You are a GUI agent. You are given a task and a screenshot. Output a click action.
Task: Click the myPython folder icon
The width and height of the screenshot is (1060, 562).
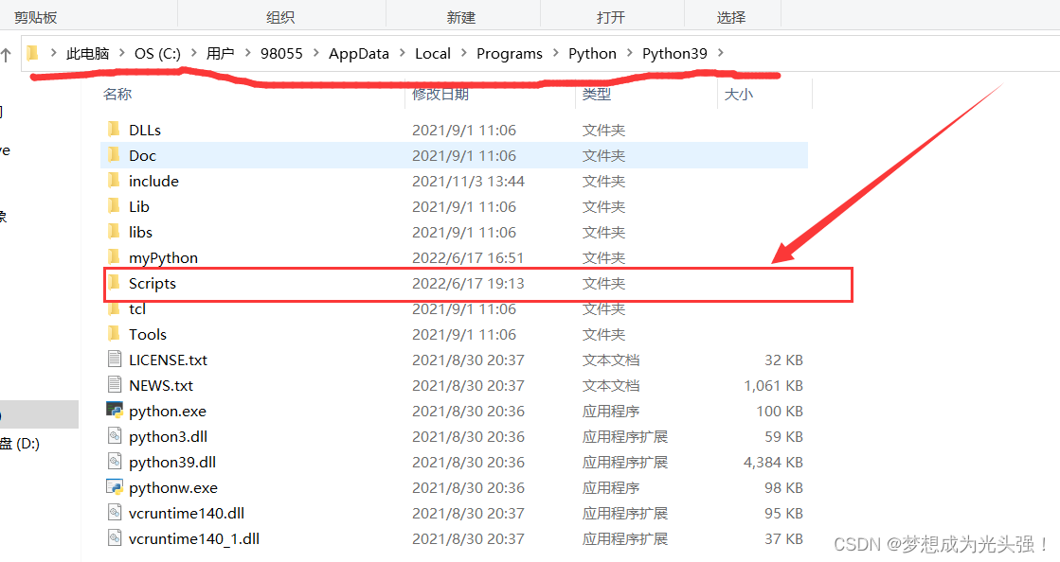(114, 256)
